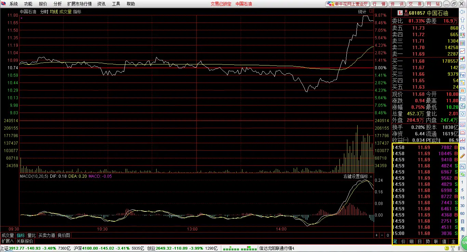467x252 pixels.
Task: Click the small square icon next to 统计
Action: coord(372,11)
